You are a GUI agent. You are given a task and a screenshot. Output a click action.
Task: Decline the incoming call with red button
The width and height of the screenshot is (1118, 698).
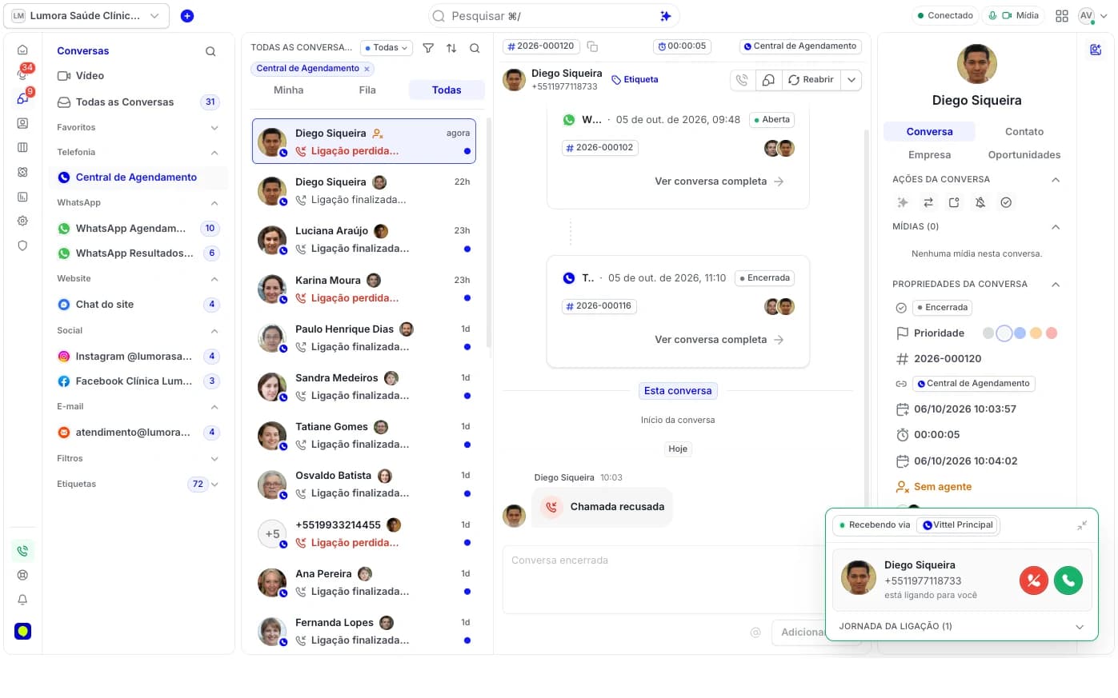click(x=1034, y=580)
